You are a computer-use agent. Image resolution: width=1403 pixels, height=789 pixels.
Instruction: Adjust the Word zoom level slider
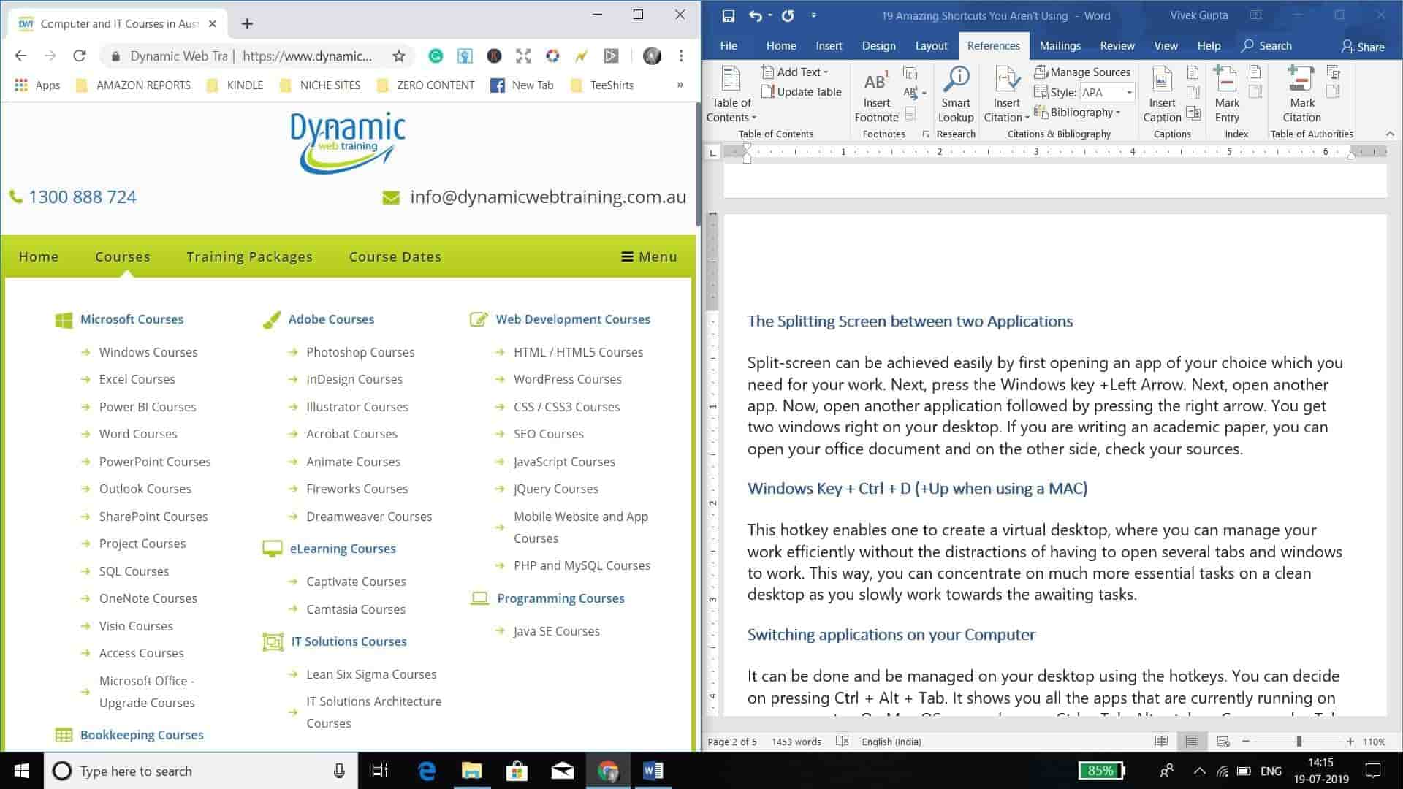[x=1299, y=742]
